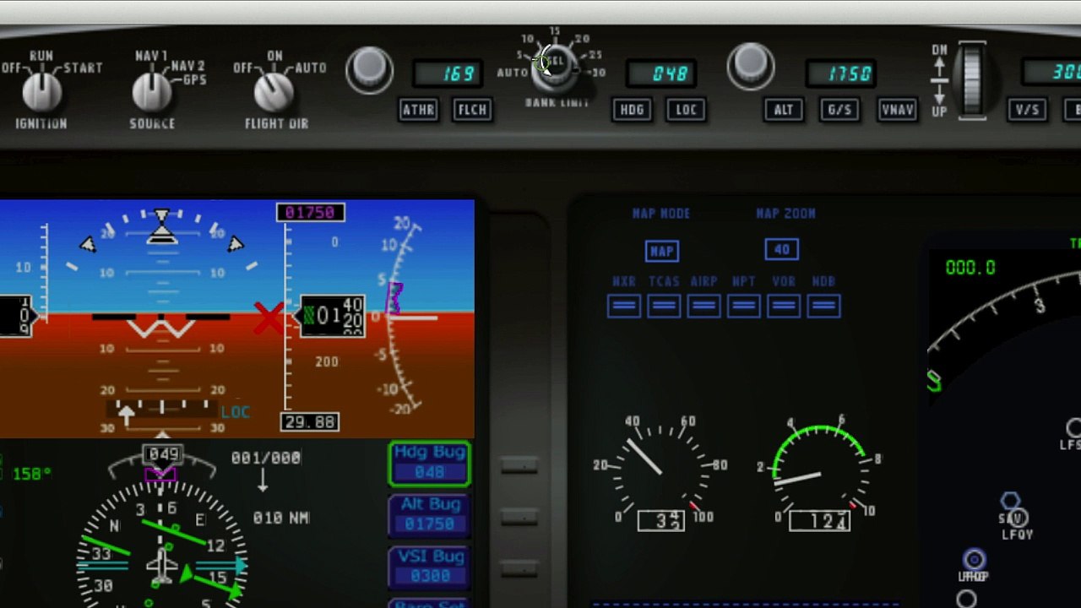Click the 010 NM distance readout

(x=281, y=518)
